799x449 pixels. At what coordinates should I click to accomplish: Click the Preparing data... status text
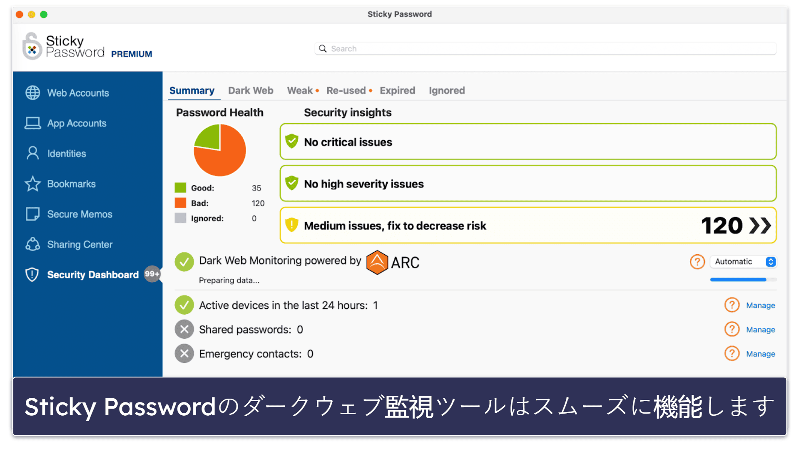tap(229, 280)
